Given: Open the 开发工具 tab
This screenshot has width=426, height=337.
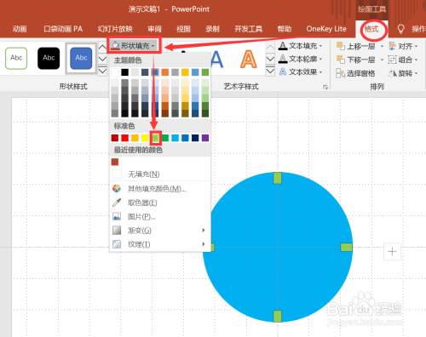Looking at the screenshot, I should click(248, 29).
